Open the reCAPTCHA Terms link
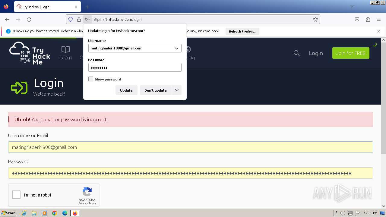 pos(92,203)
